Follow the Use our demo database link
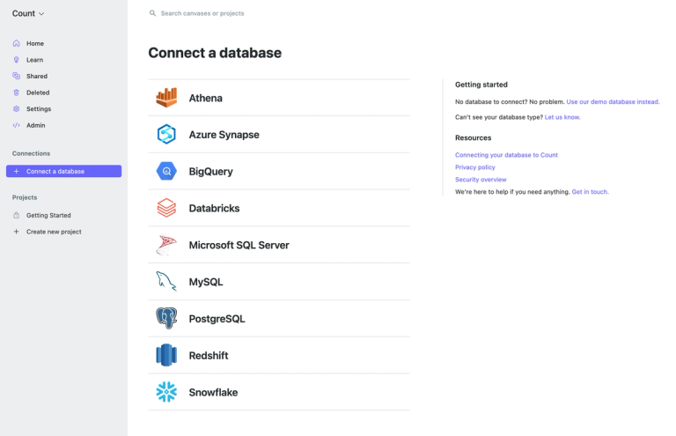This screenshot has height=436, width=676. [x=613, y=102]
